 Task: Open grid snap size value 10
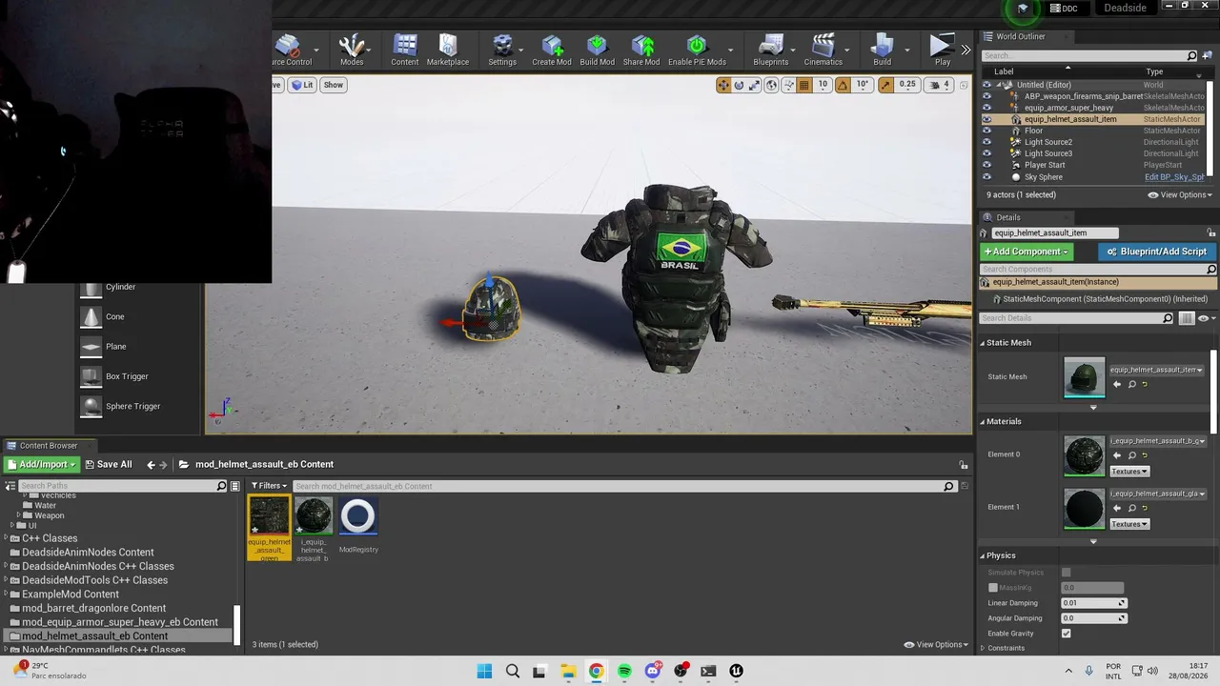point(823,85)
